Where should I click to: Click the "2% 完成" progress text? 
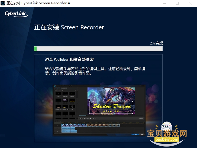pyautogui.click(x=156, y=43)
